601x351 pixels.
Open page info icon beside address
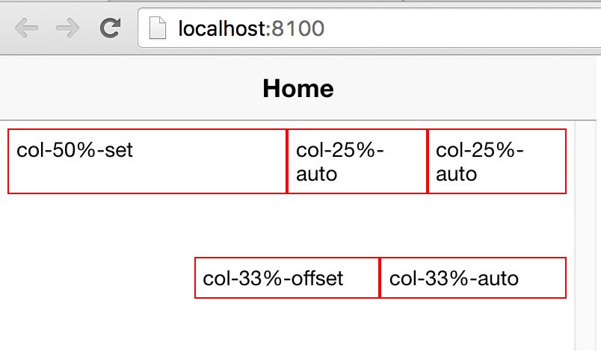pos(158,28)
